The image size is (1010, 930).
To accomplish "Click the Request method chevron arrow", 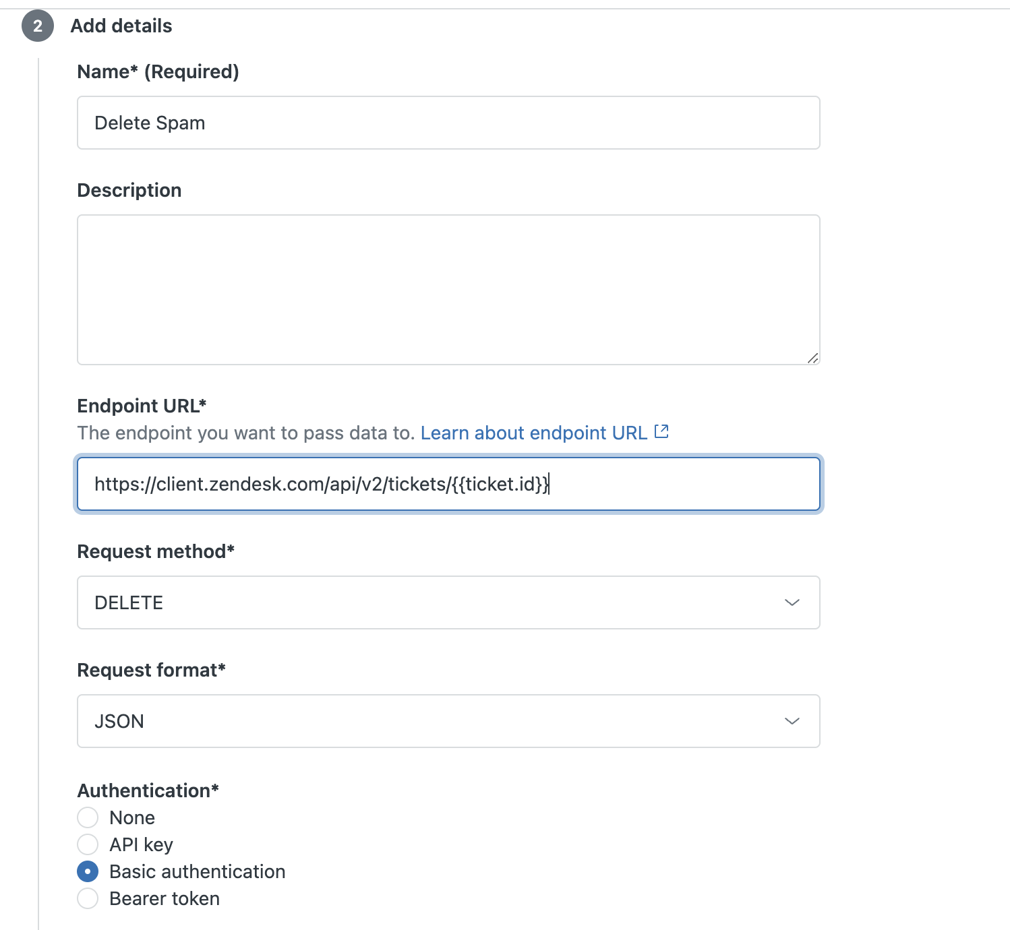I will [792, 602].
